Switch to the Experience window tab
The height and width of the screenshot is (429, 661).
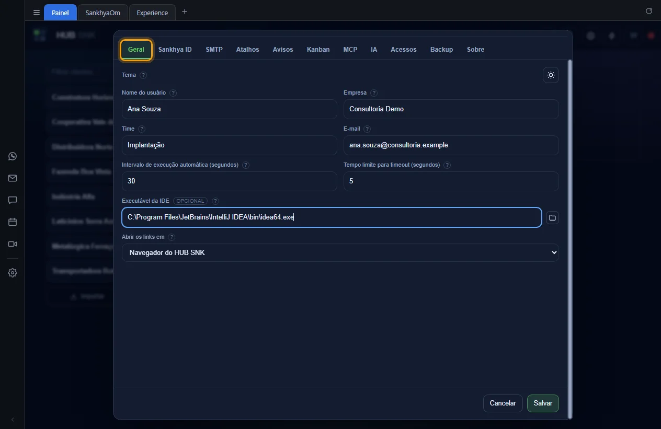[x=152, y=13]
